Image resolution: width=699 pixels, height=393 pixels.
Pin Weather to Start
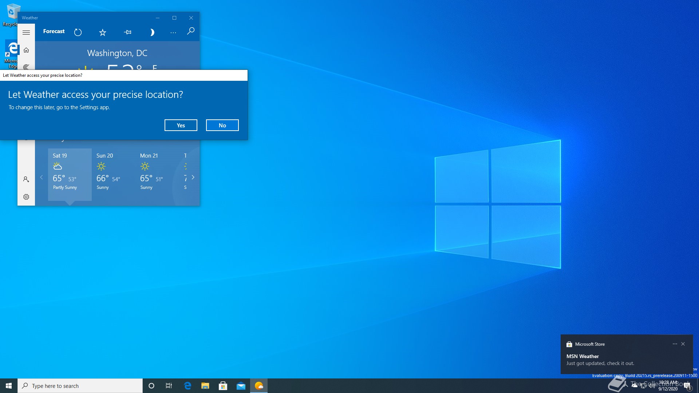coord(127,32)
